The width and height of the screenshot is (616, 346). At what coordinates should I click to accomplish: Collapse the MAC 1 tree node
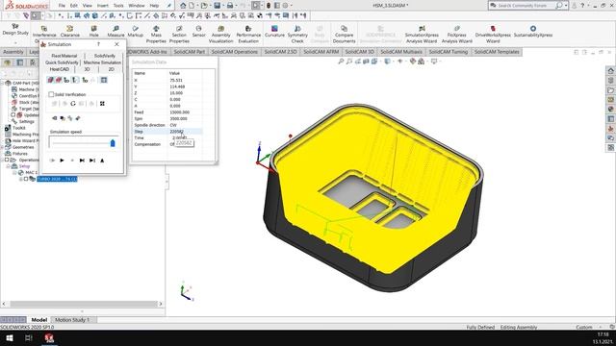14,173
